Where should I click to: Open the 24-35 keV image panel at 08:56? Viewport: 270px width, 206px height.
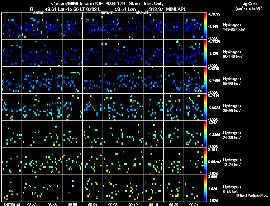pyautogui.click(x=52, y=134)
